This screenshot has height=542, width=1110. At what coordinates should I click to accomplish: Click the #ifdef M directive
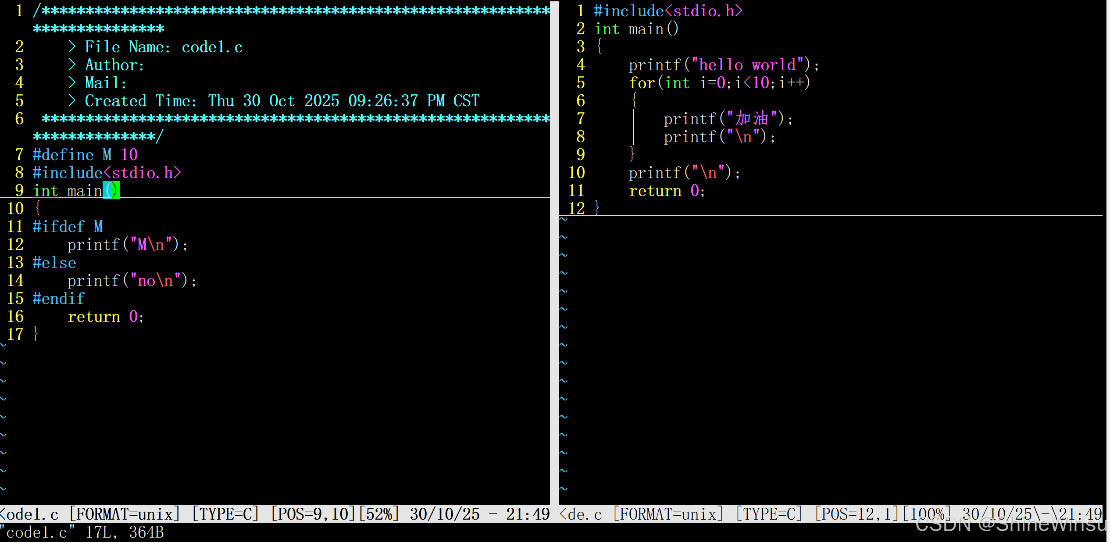coord(68,227)
